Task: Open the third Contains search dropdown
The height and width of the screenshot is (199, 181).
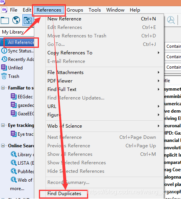Action: point(173,67)
